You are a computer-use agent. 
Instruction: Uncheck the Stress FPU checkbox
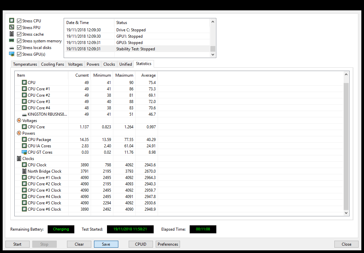pyautogui.click(x=19, y=27)
